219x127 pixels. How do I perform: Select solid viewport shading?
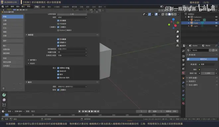(x=170, y=14)
